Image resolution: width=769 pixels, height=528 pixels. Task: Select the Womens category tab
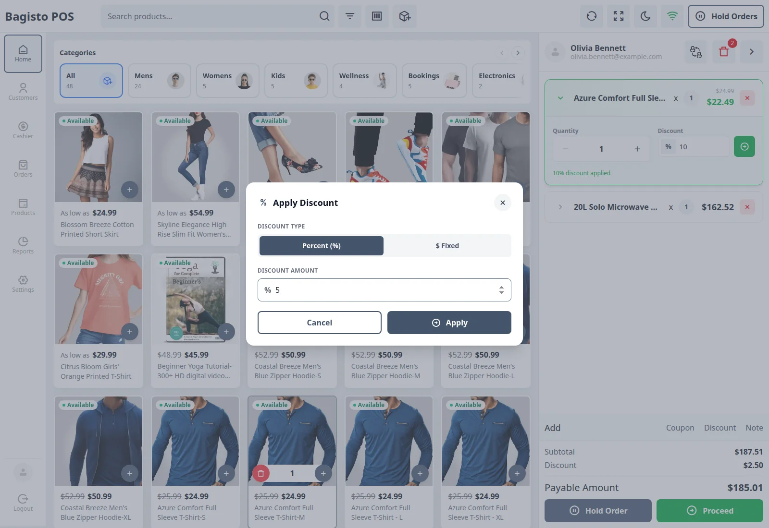pyautogui.click(x=228, y=81)
